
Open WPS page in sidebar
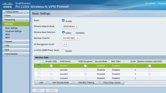(7, 38)
